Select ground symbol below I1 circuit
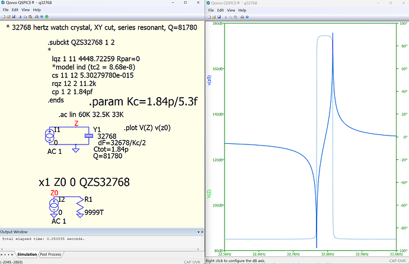Viewport: 409px width, 264px height. [x=76, y=149]
